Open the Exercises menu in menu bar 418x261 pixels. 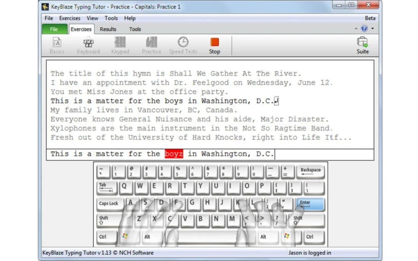[70, 18]
